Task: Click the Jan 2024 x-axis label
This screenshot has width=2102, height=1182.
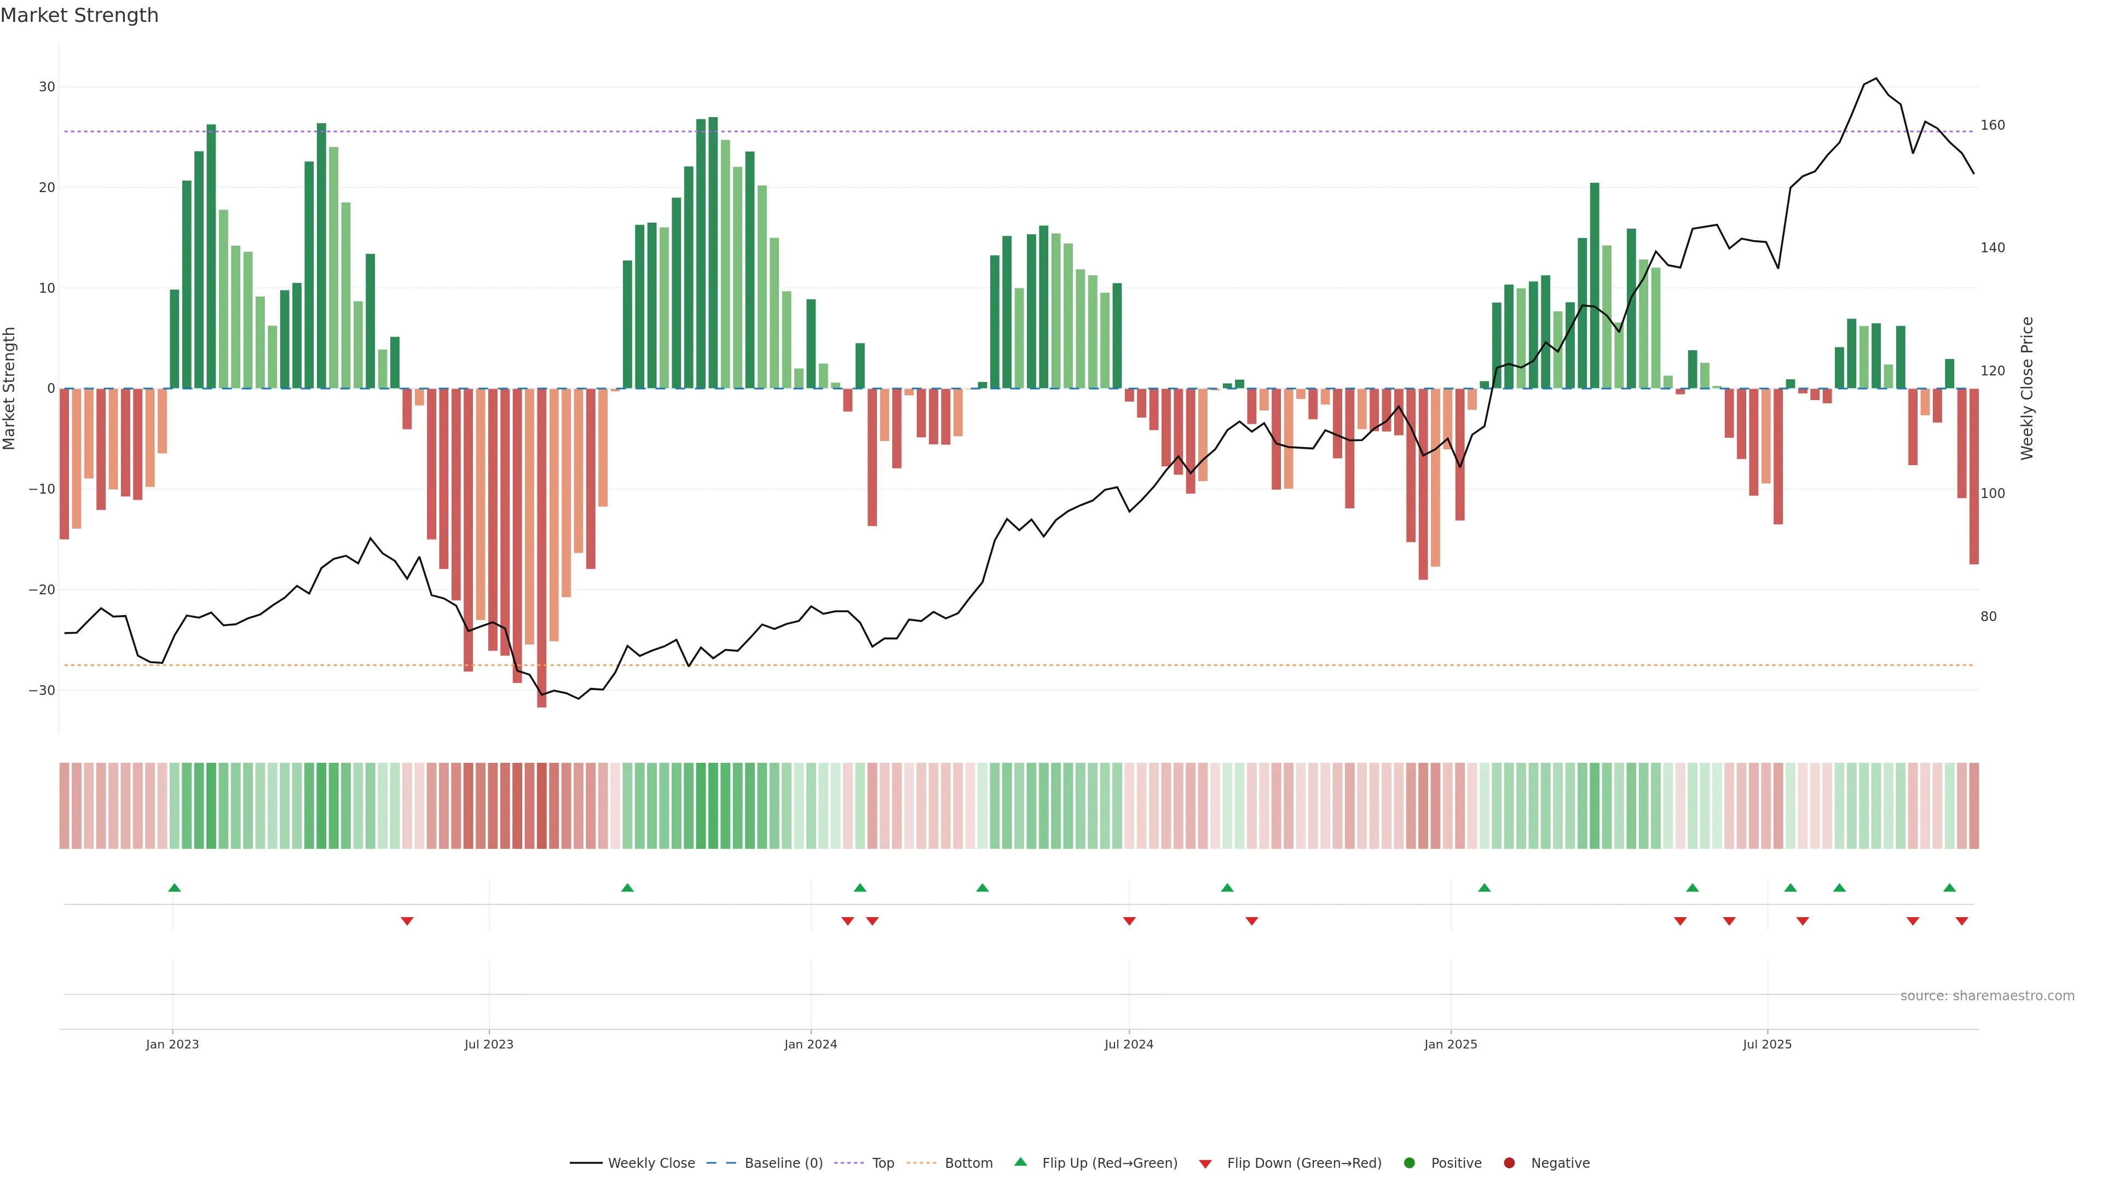Action: (810, 1044)
